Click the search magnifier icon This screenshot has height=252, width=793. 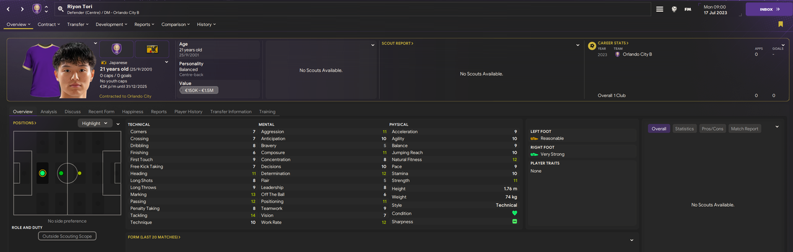click(x=60, y=9)
